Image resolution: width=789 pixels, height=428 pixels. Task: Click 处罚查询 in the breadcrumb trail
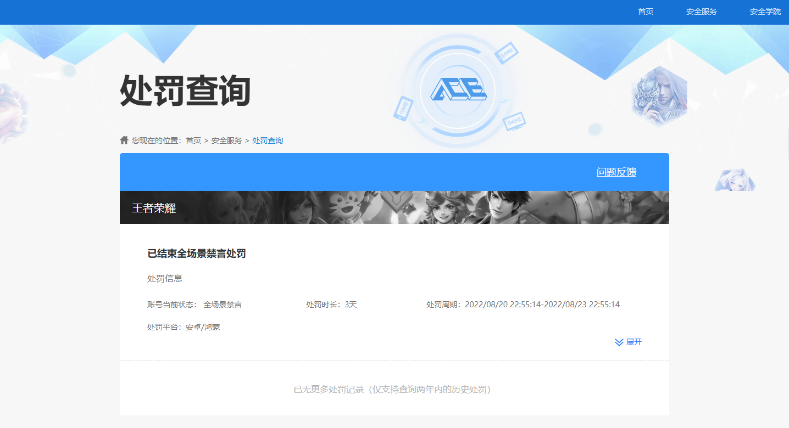pyautogui.click(x=268, y=140)
